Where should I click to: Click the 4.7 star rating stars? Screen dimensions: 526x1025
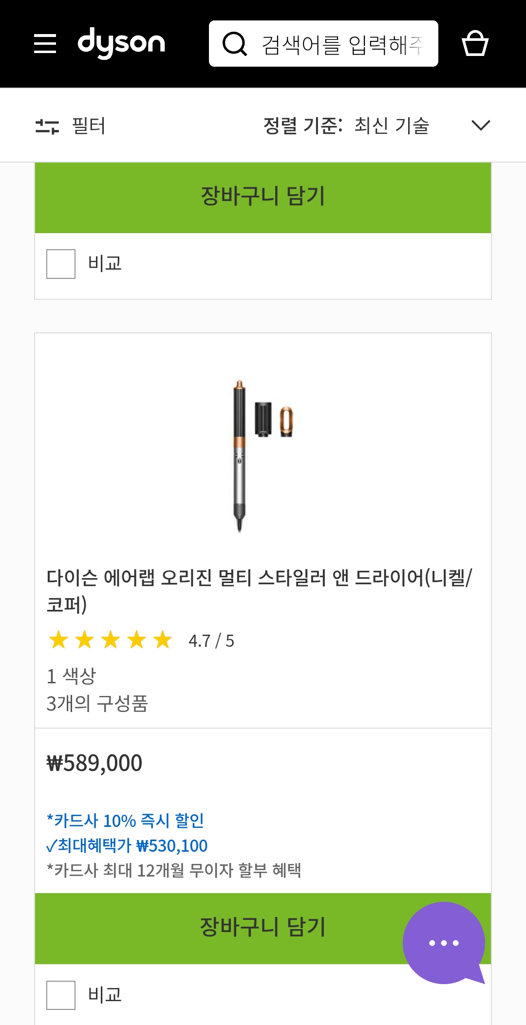pyautogui.click(x=111, y=640)
